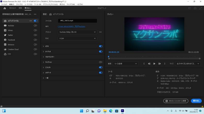Open File Explorer from taskbar
Viewport: 204px width, 114px height.
pyautogui.click(x=105, y=111)
